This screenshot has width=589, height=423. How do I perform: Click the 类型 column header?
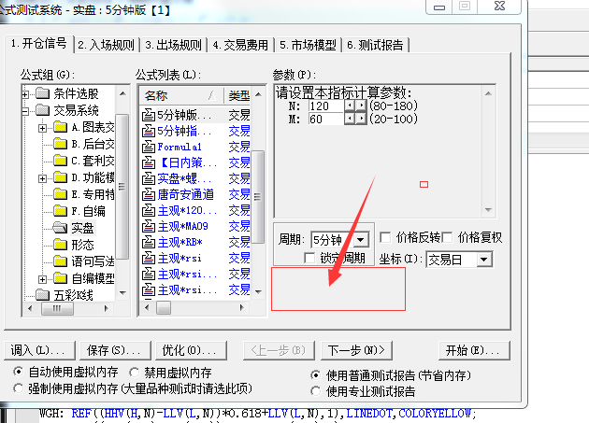238,95
